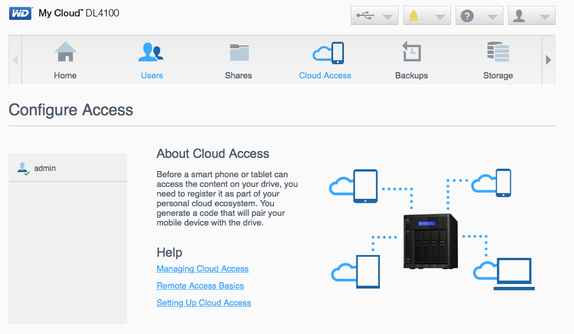Open Setting Up Cloud Access link
Screen dimensions: 574x334
tap(204, 303)
